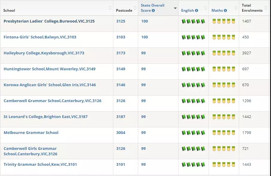Screen dimensions: 271x176
Task: Open St Leonard's College Brighton East link
Action: coord(46,117)
